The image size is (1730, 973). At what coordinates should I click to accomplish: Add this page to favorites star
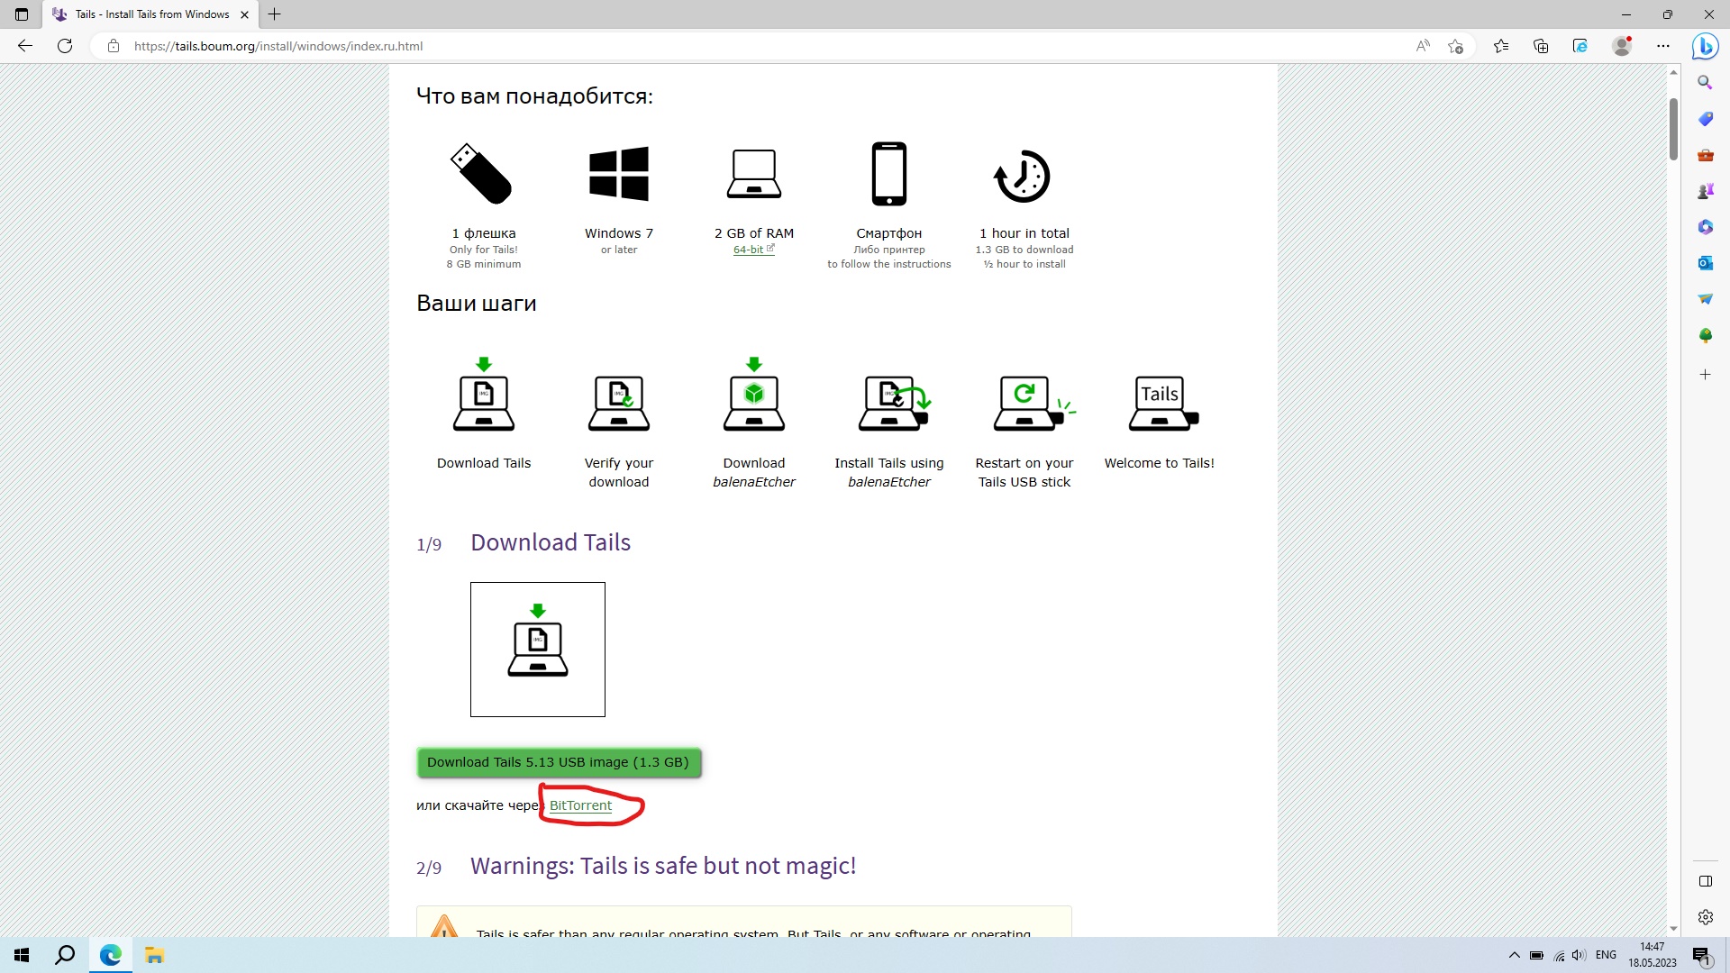point(1455,46)
